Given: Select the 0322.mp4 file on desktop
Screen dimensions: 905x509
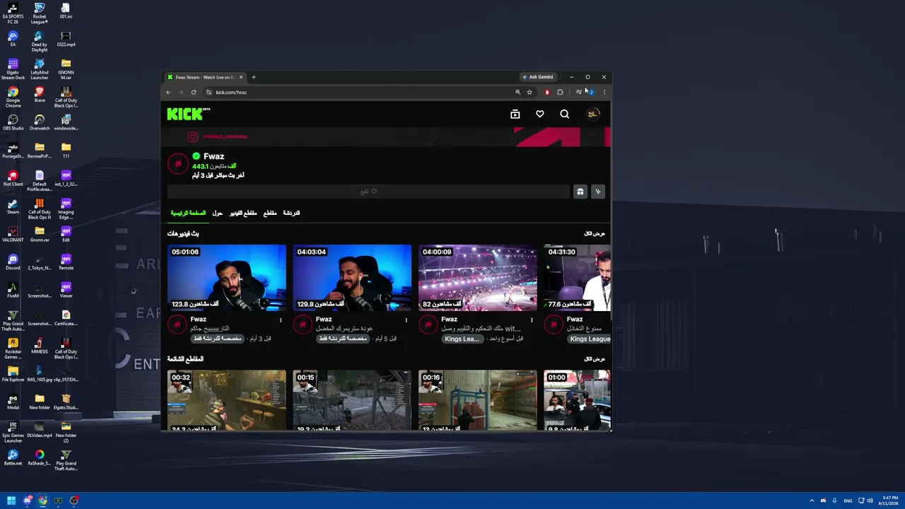Looking at the screenshot, I should click(66, 39).
